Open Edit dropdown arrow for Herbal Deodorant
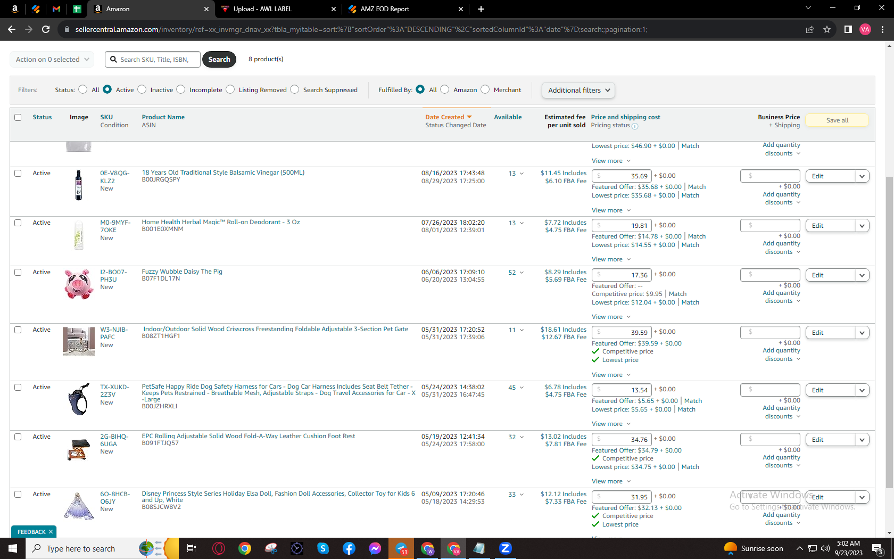 click(862, 226)
